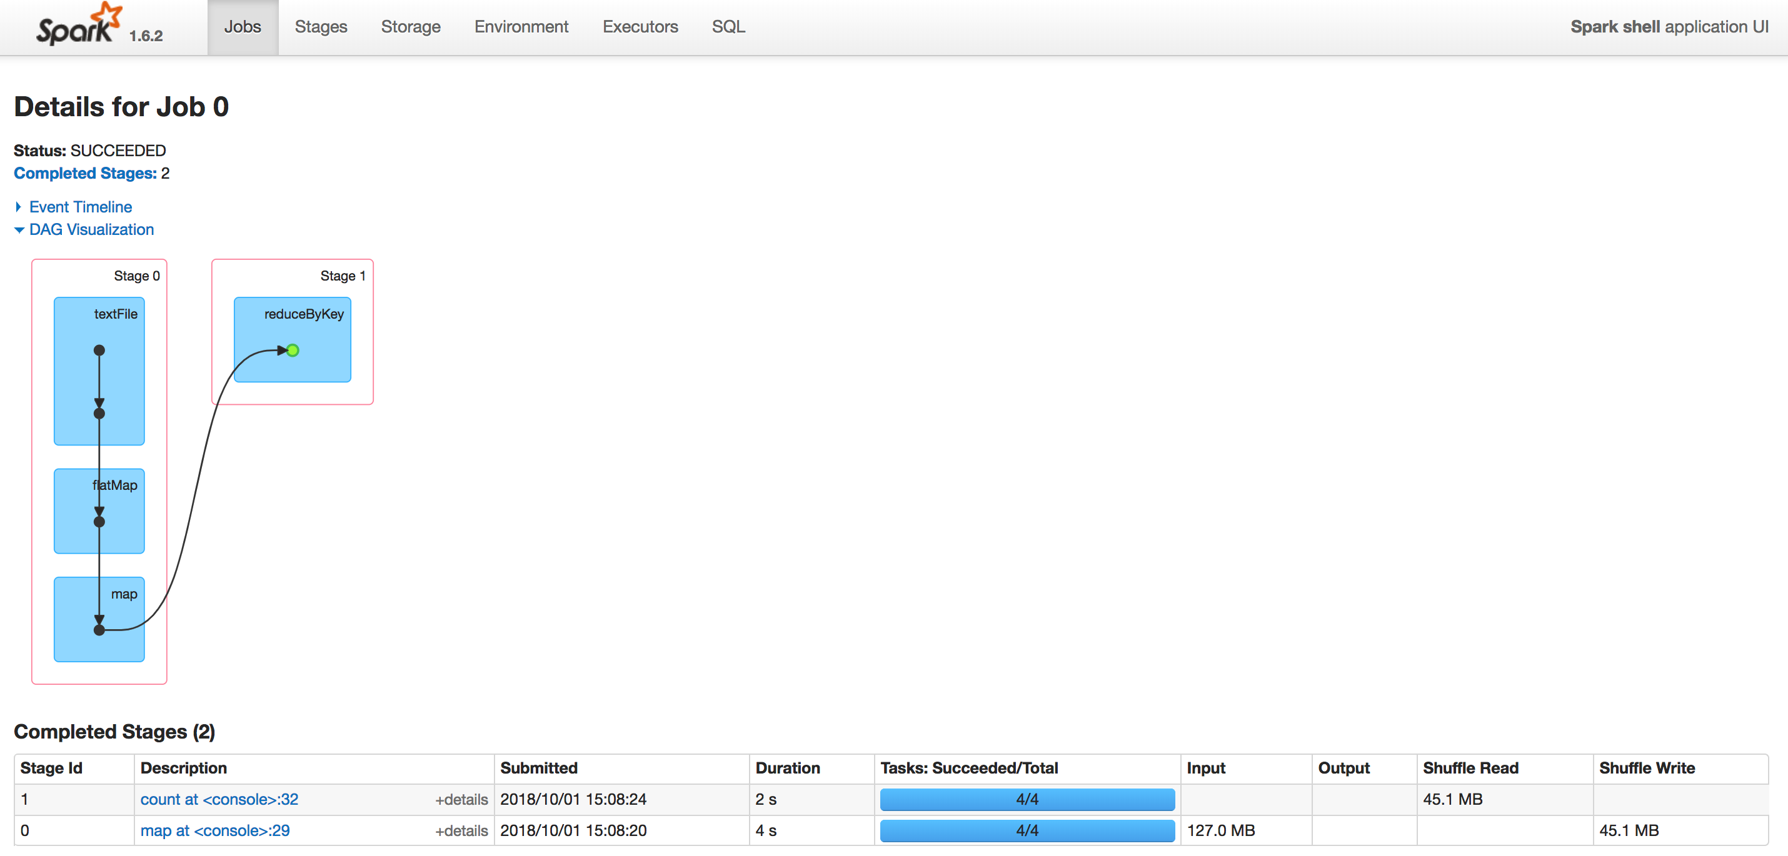Viewport: 1788px width, 856px height.
Task: Click submitted time 2018/10/01 15:08:24
Action: point(573,799)
